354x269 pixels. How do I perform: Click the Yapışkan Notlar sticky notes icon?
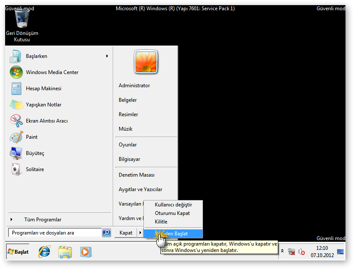(x=16, y=105)
